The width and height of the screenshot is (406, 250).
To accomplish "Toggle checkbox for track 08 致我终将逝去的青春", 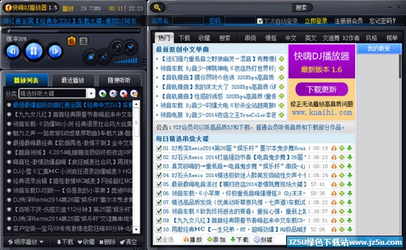I will [x=158, y=211].
